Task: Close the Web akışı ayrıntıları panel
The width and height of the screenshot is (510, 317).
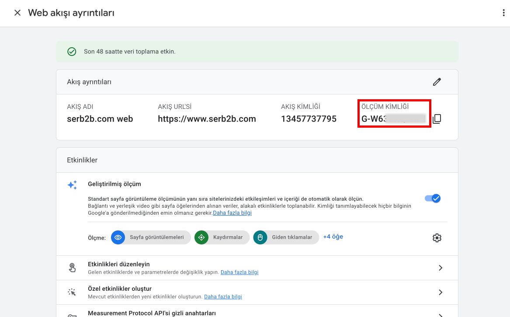Action: click(17, 13)
